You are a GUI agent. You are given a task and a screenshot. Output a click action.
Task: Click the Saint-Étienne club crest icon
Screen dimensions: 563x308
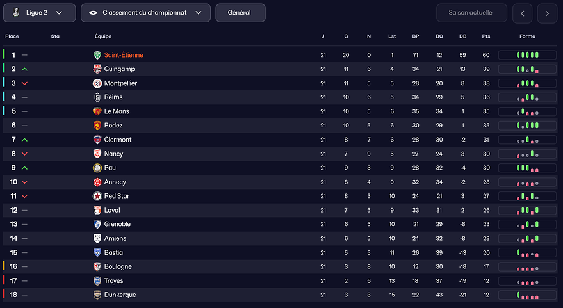point(97,55)
